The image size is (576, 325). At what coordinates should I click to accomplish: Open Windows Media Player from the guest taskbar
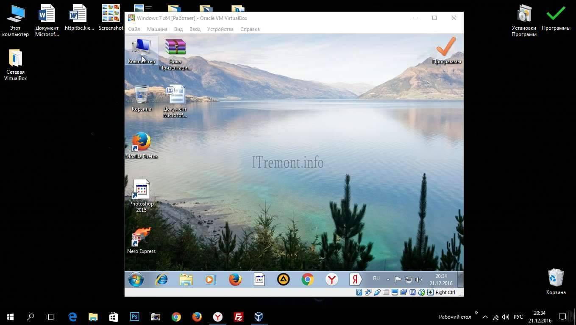tap(210, 280)
